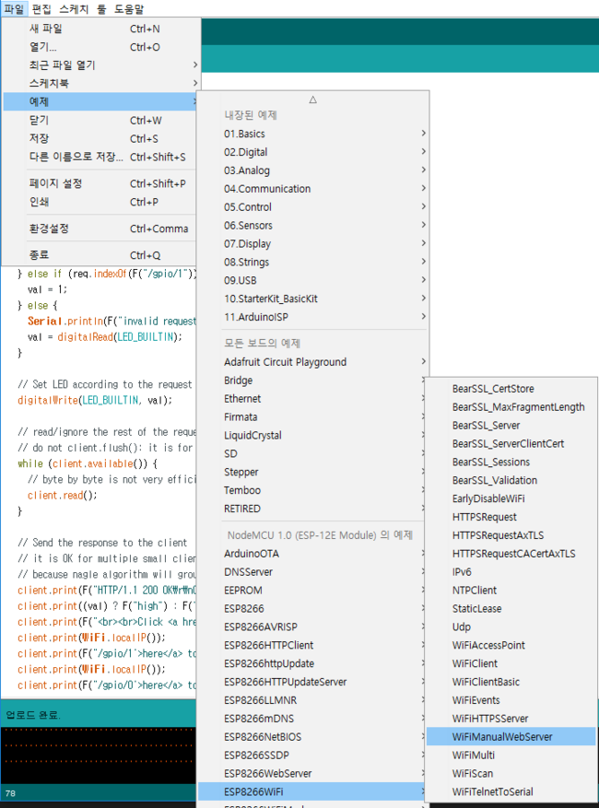The width and height of the screenshot is (599, 808).
Task: Load EarlyDisableWiFi example
Action: tap(511, 498)
